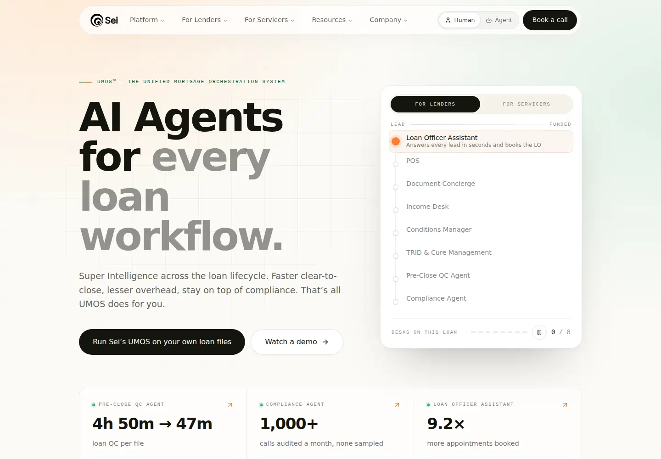Pause the desks animation with pause icon
The width and height of the screenshot is (661, 459).
coord(539,332)
